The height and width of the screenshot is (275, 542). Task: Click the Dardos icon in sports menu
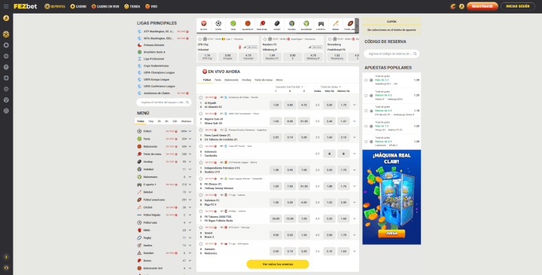139,246
